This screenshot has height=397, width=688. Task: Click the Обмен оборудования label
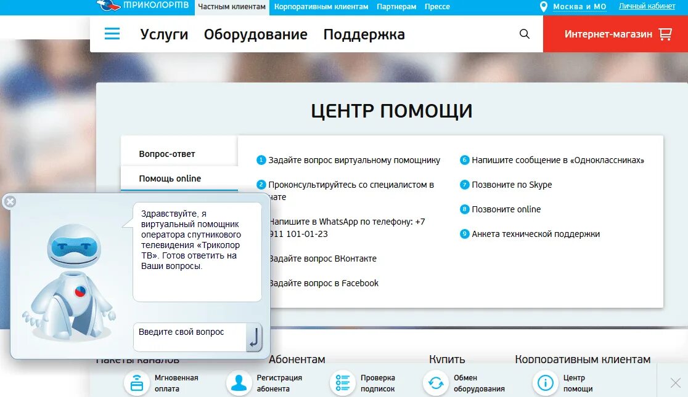(479, 383)
